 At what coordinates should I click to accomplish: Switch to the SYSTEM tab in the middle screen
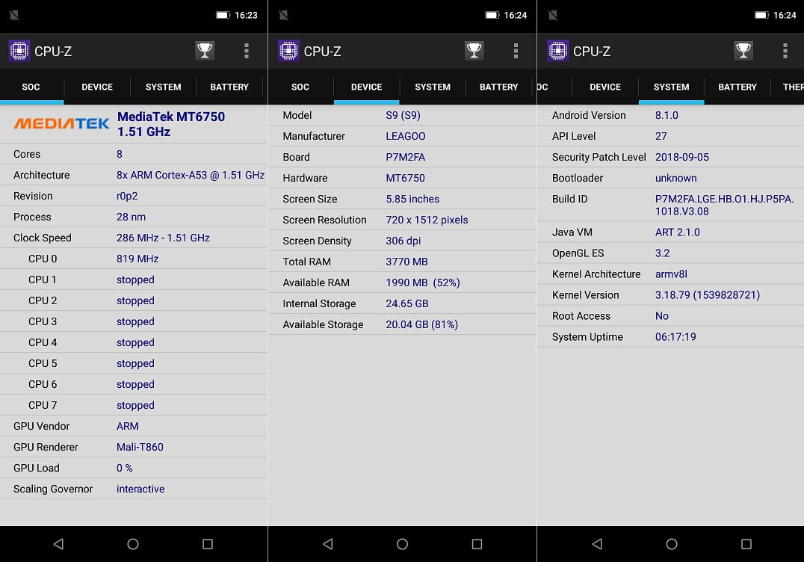(432, 87)
